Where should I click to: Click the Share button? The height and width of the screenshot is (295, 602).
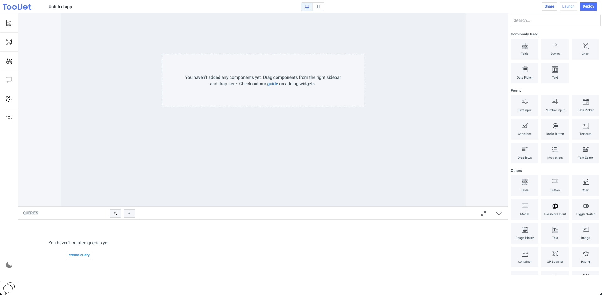pyautogui.click(x=549, y=6)
